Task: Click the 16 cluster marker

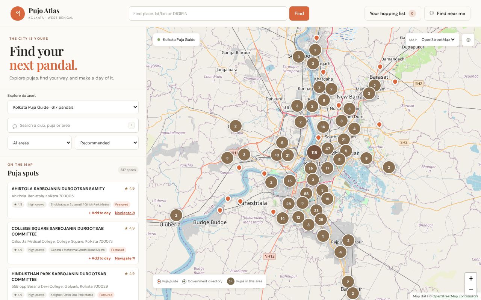Action: (x=323, y=127)
